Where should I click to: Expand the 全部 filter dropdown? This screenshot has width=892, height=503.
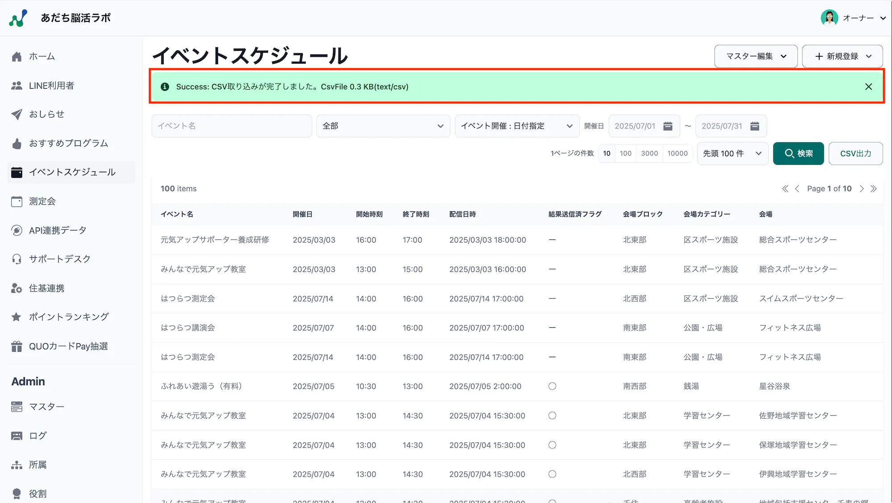tap(383, 126)
